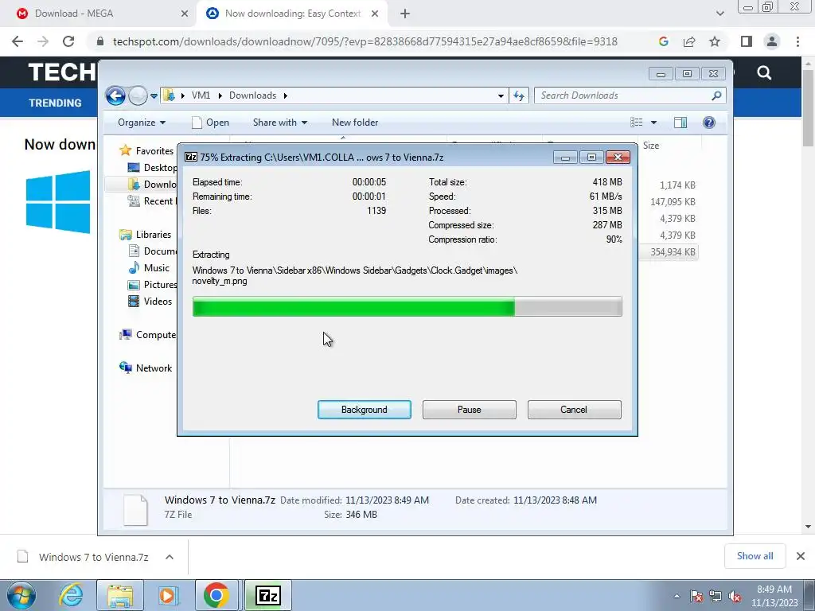The width and height of the screenshot is (815, 611).
Task: Open Share with dropdown
Action: pos(279,123)
